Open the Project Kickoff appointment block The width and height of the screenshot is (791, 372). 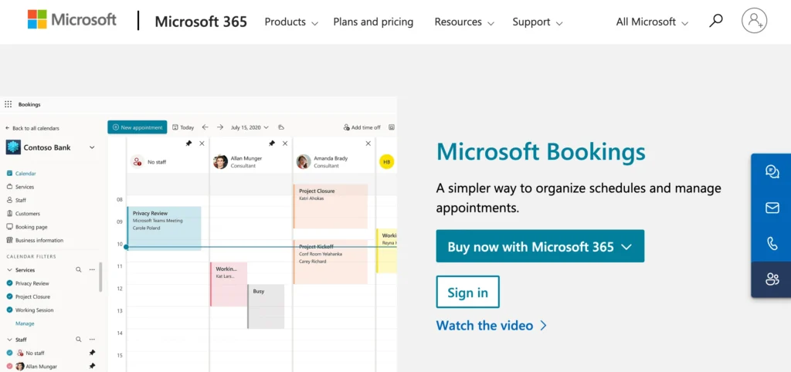coord(331,262)
